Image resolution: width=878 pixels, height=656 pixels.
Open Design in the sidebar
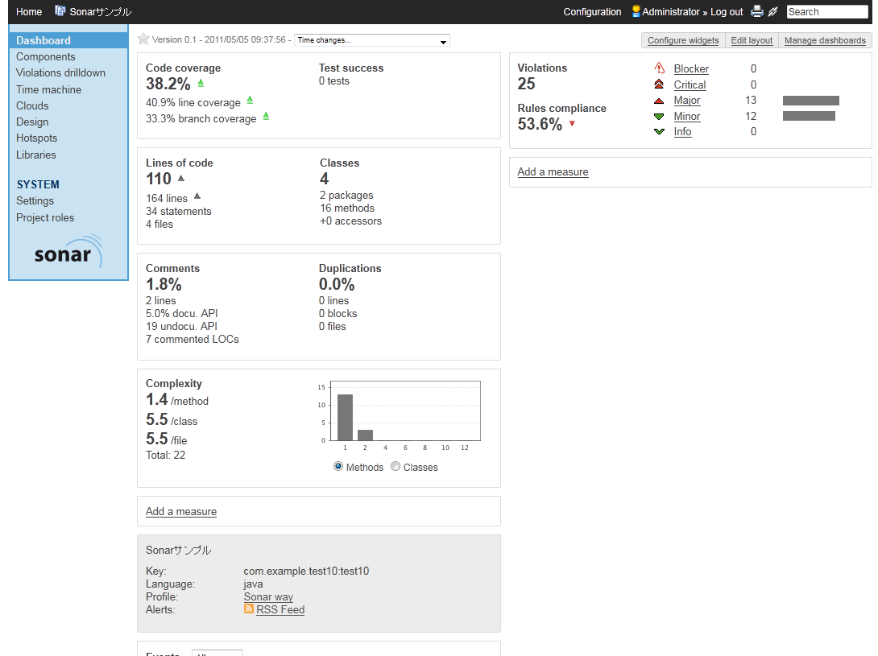pos(32,122)
